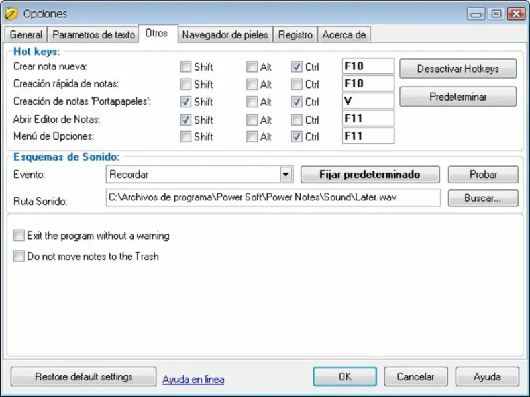Open the Ayuda en linea link
The width and height of the screenshot is (530, 397).
[193, 379]
